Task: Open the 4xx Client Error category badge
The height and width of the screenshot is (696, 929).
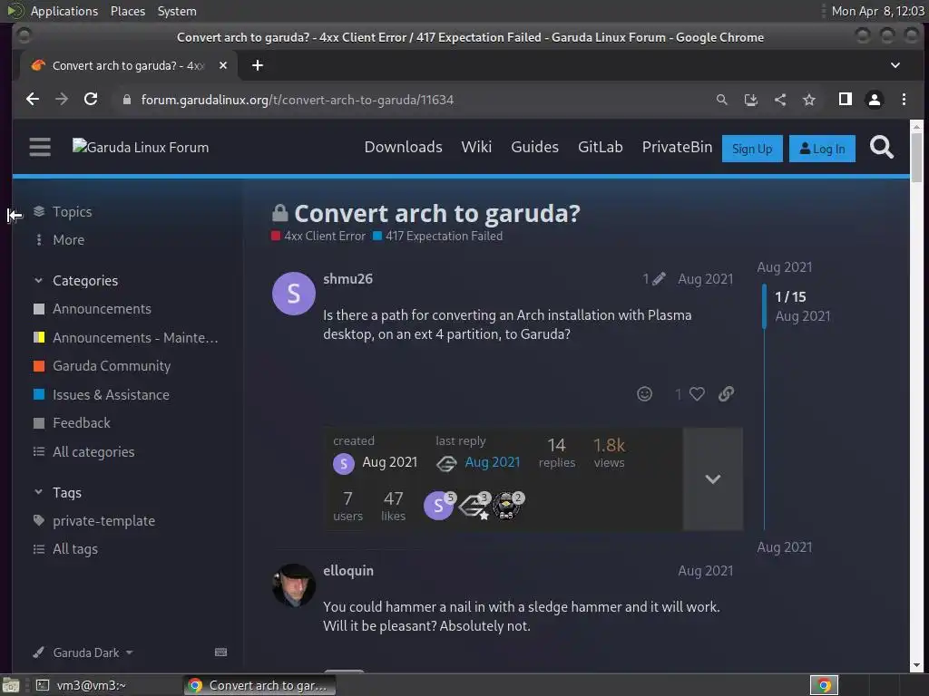Action: [318, 237]
